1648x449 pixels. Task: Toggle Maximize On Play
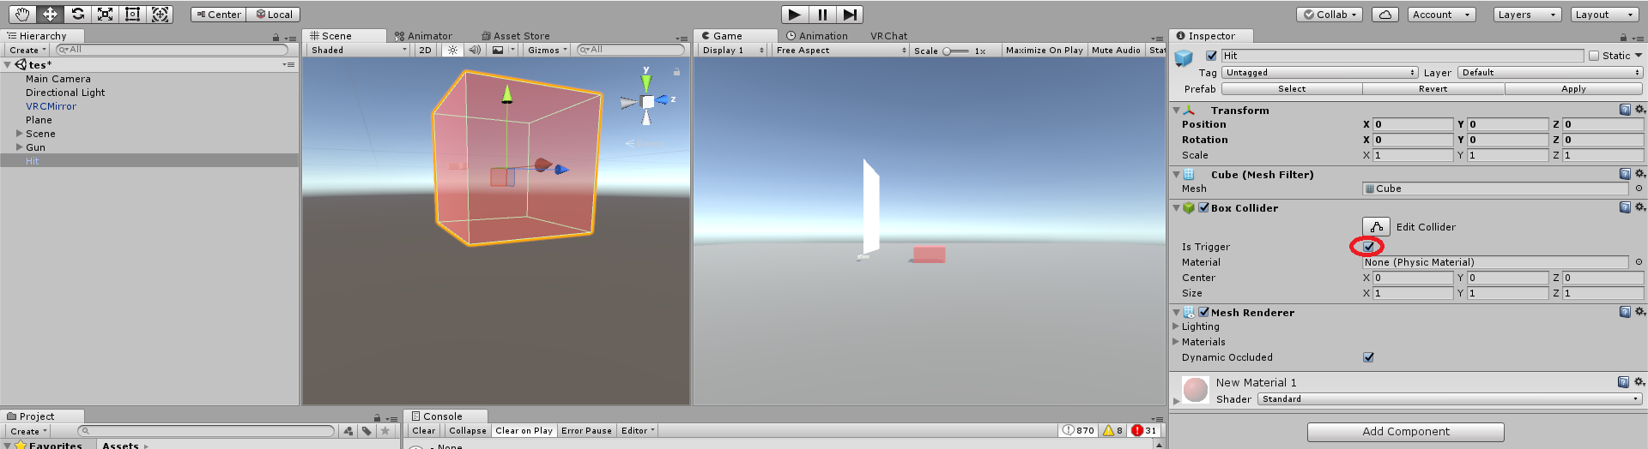[x=1044, y=50]
